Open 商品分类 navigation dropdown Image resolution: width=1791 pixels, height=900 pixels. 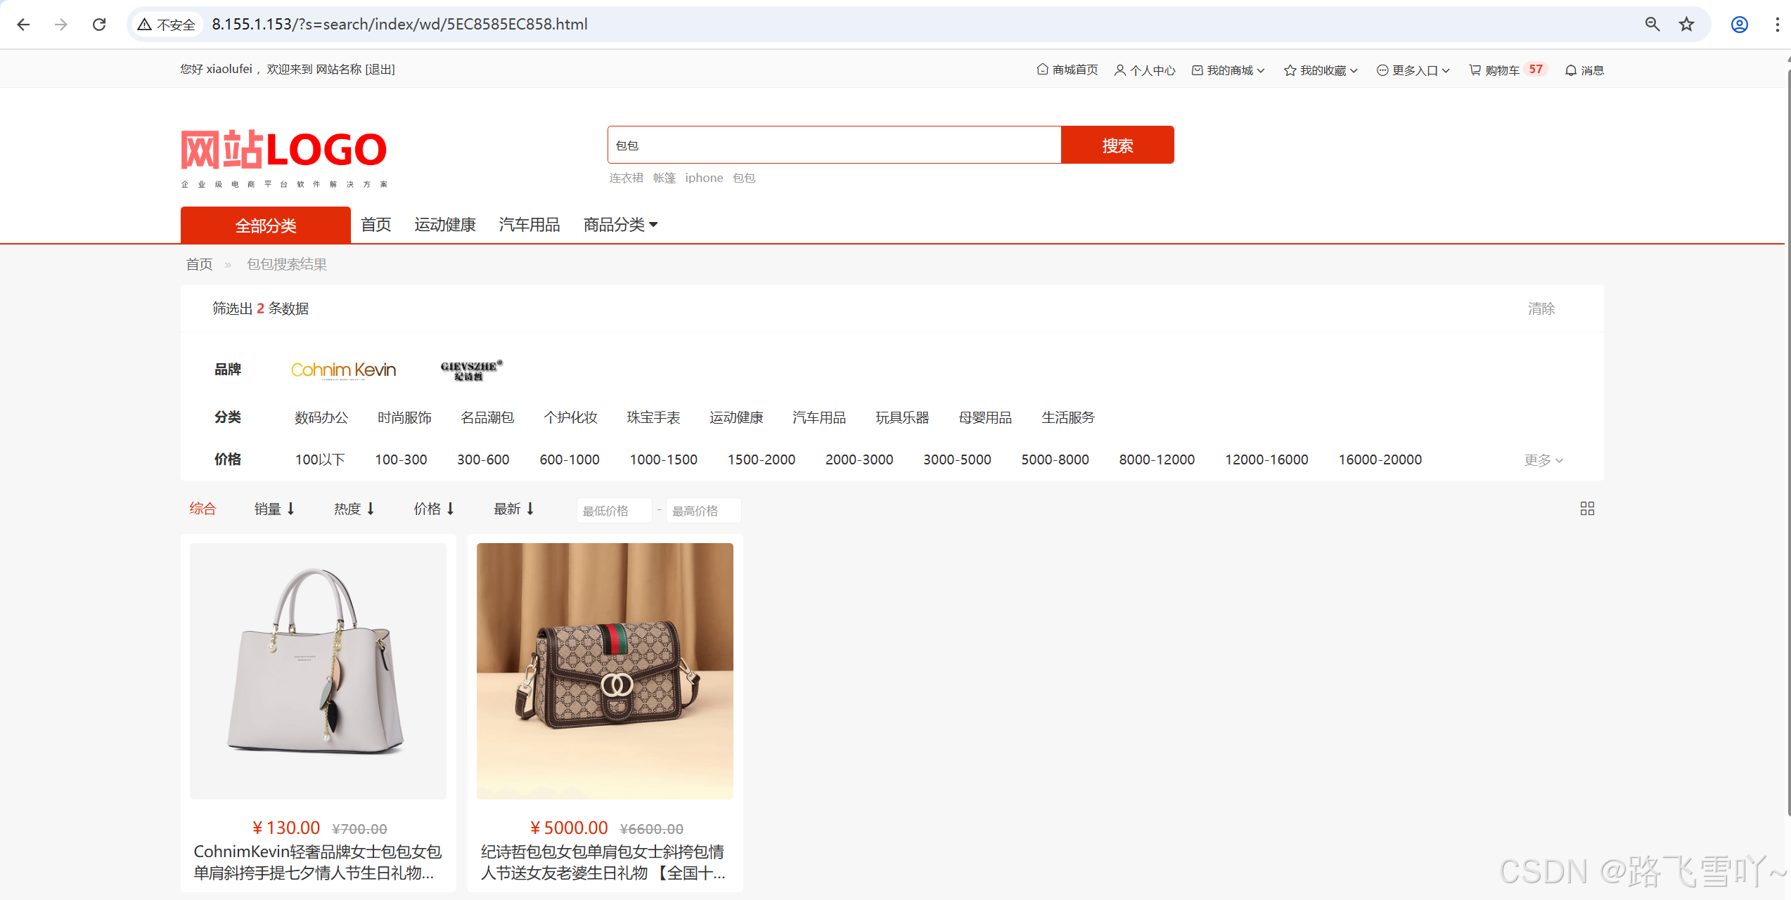tap(620, 225)
